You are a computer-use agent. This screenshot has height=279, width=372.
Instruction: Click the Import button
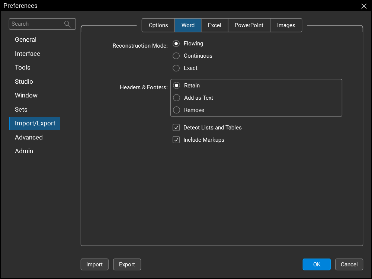94,264
